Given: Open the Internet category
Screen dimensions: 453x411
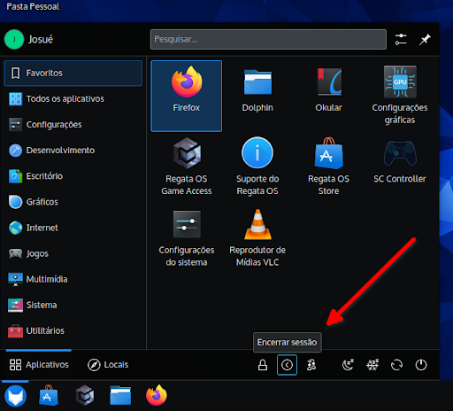Looking at the screenshot, I should pyautogui.click(x=73, y=228).
